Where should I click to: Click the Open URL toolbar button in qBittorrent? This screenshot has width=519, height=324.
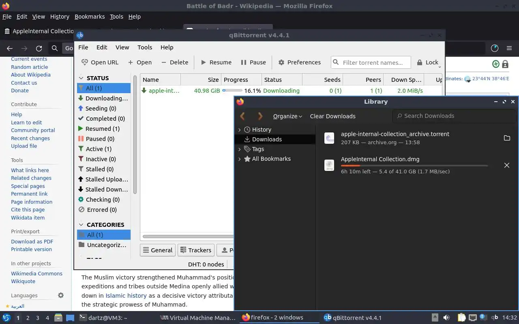[x=100, y=62]
